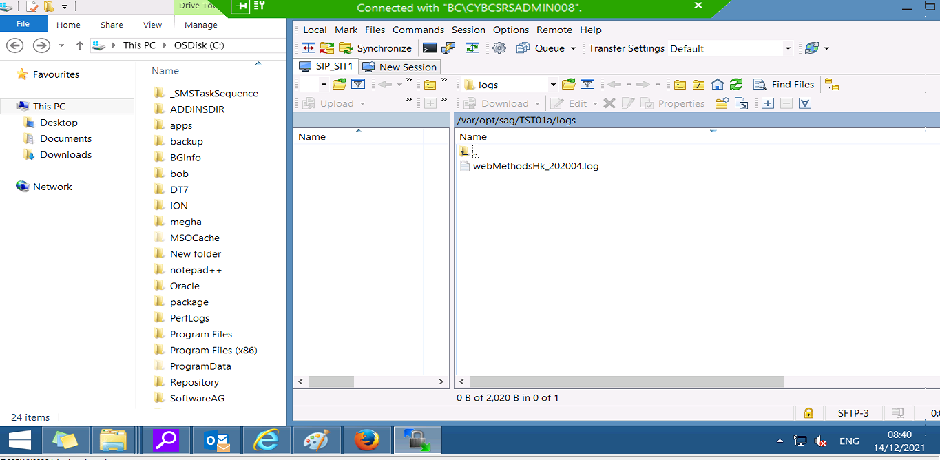Open the Commands menu
940x460 pixels.
418,30
